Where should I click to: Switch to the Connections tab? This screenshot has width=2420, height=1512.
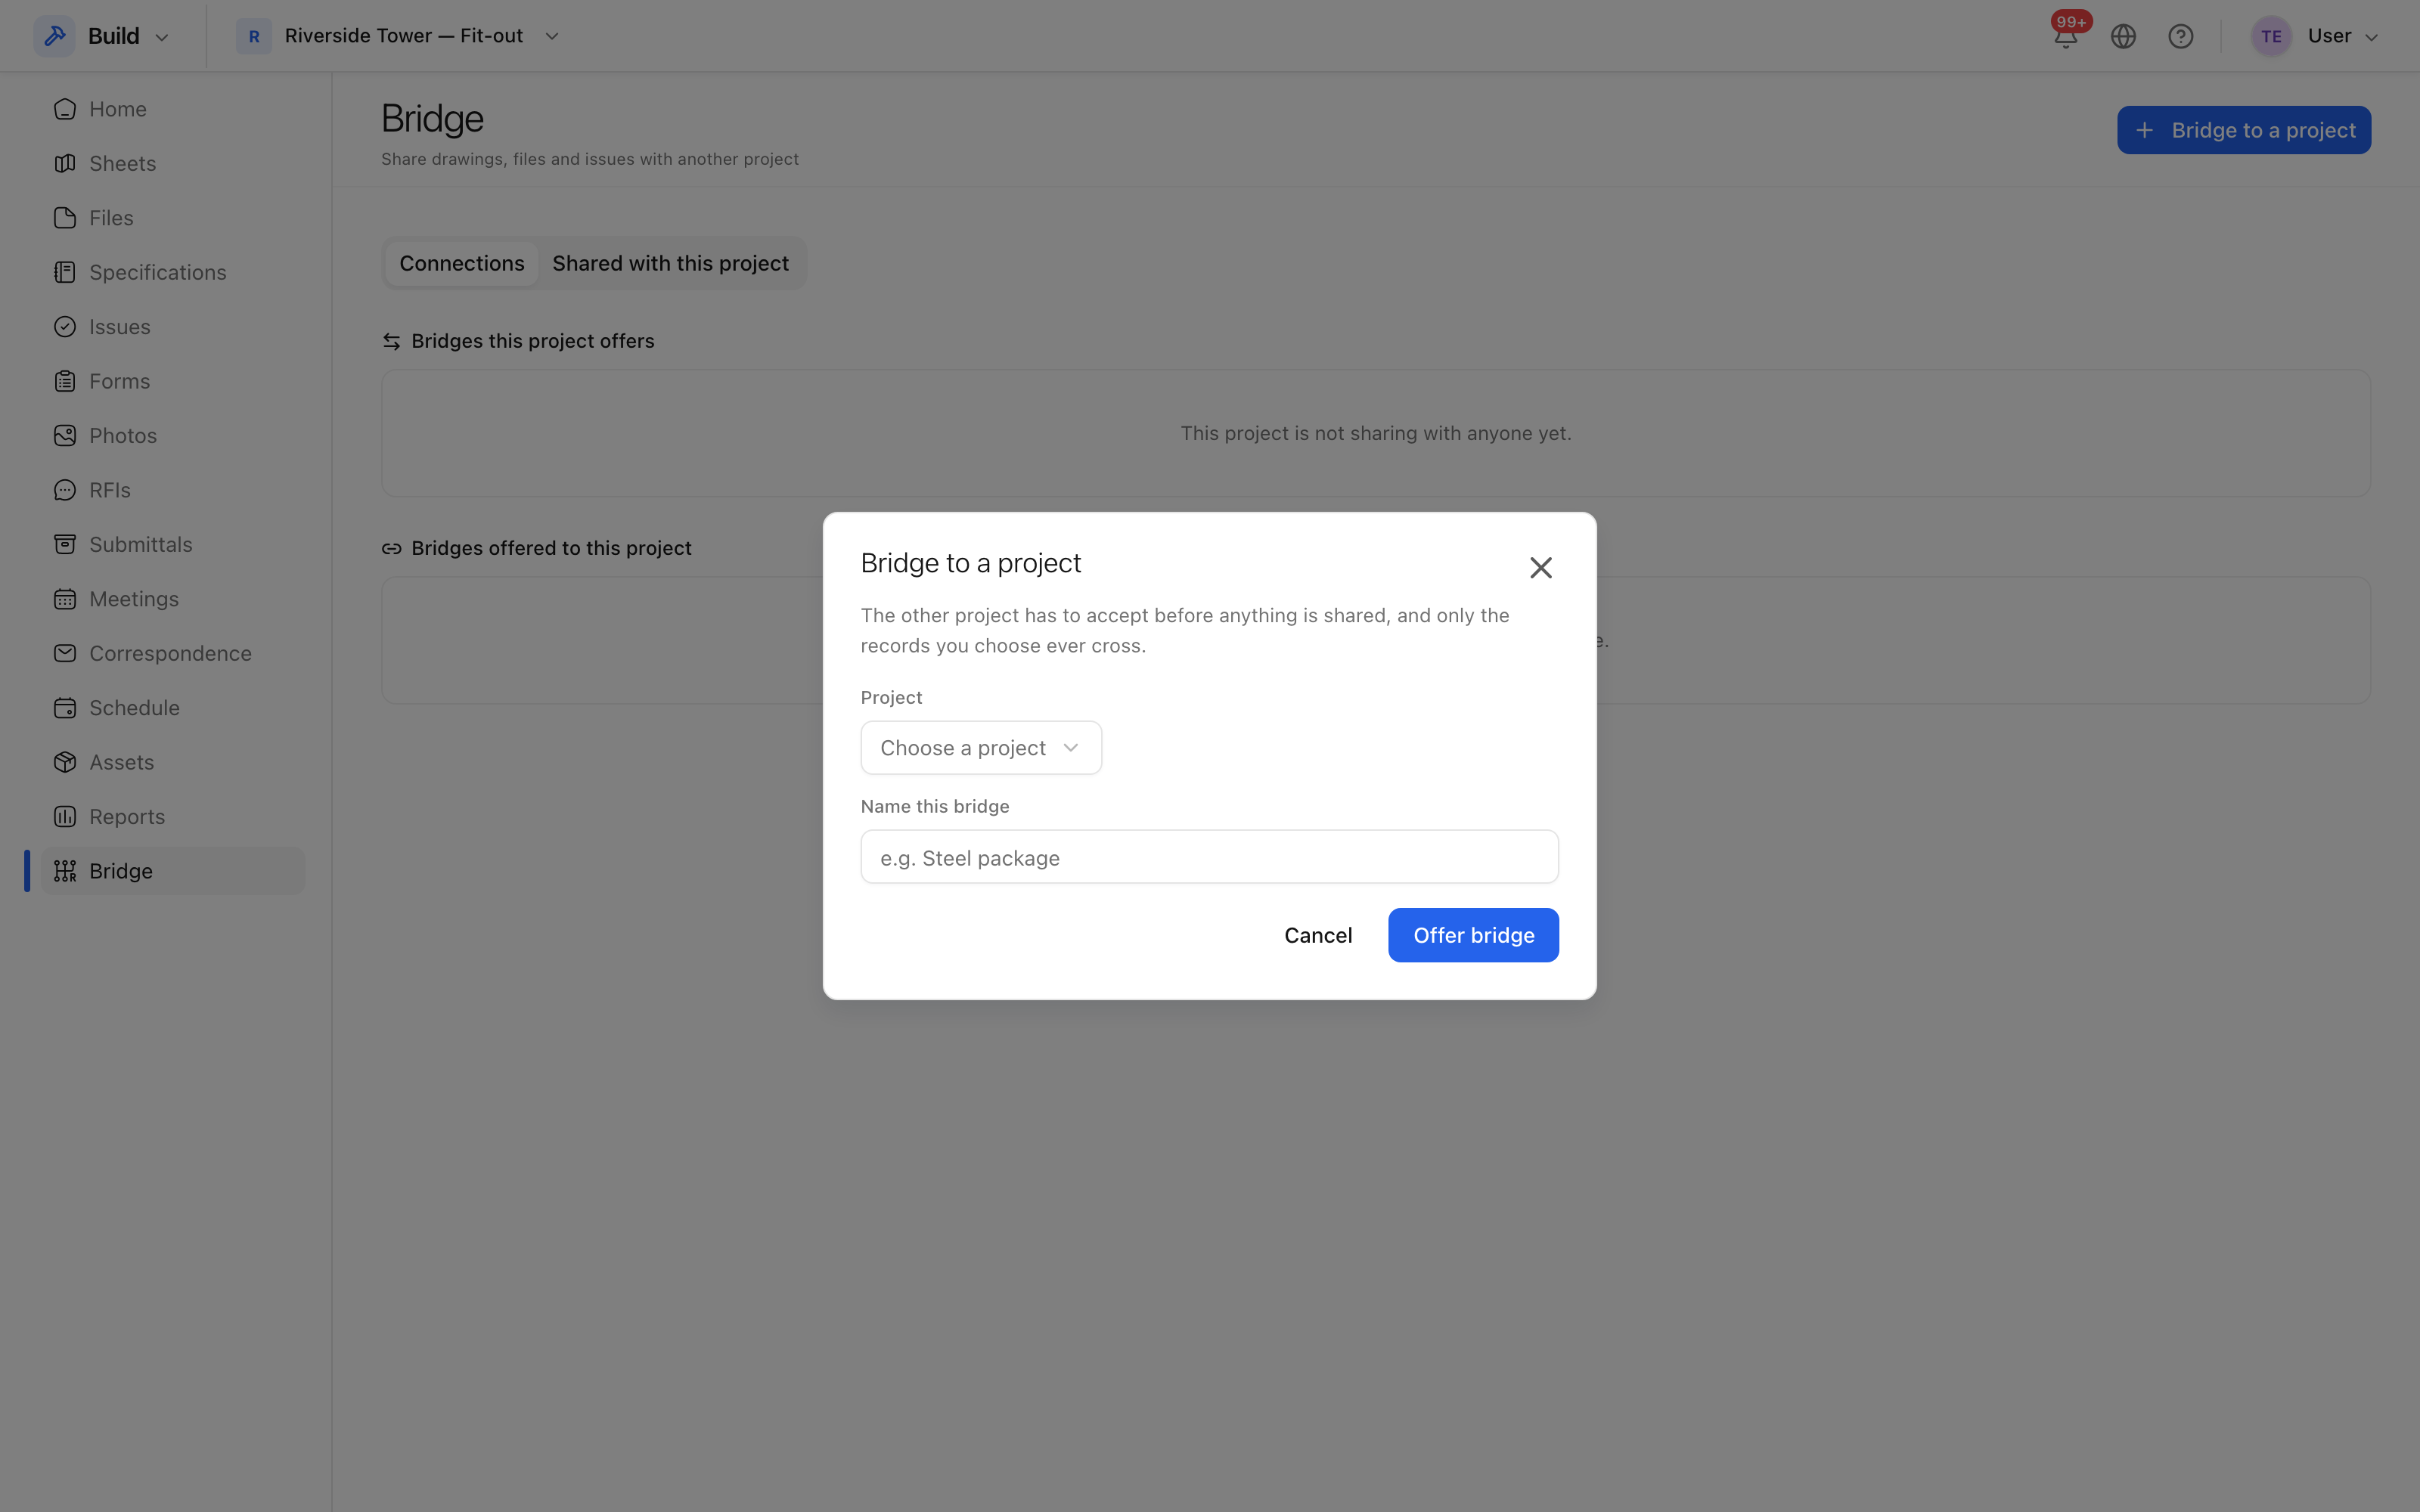click(x=462, y=263)
